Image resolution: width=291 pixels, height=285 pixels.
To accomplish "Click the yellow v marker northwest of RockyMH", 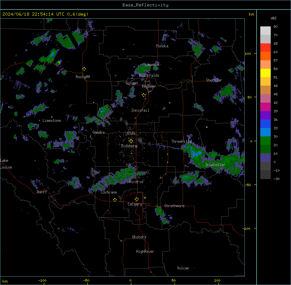I will coord(59,62).
